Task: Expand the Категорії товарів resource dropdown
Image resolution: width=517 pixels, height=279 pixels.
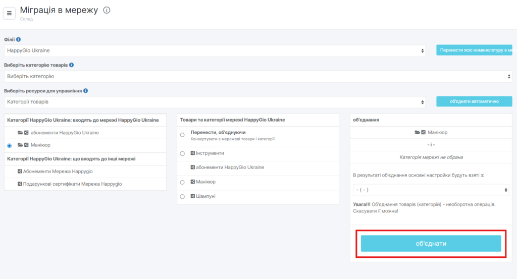Action: [x=216, y=102]
